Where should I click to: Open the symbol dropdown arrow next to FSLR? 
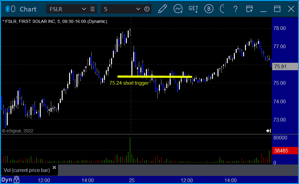[84, 9]
